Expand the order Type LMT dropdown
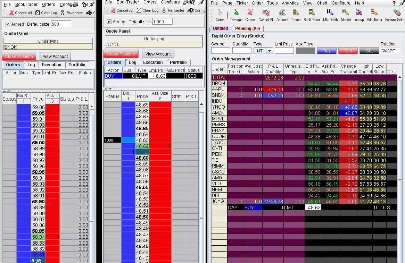 tap(269, 51)
